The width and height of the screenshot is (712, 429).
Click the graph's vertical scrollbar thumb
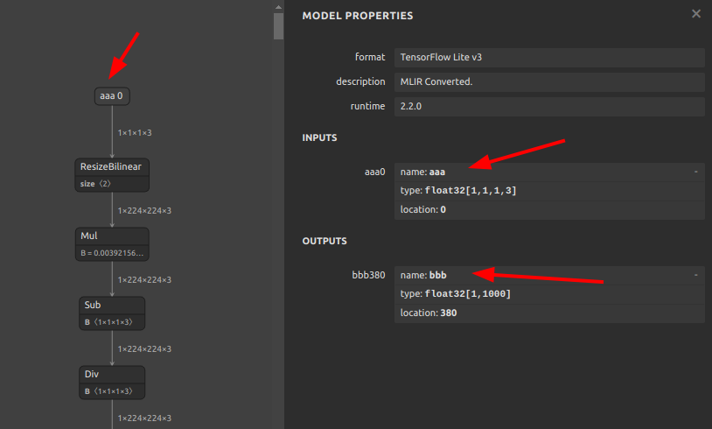278,22
